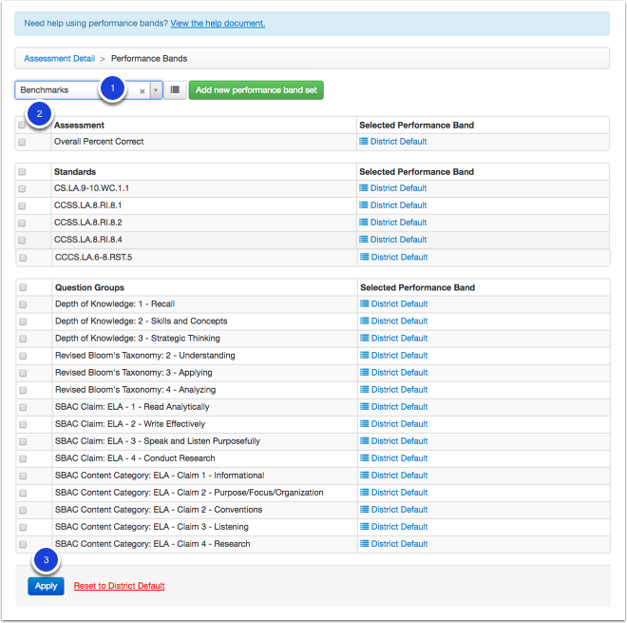Click list icon next to Benchmarks dropdown
Screen dimensions: 627x623
175,90
